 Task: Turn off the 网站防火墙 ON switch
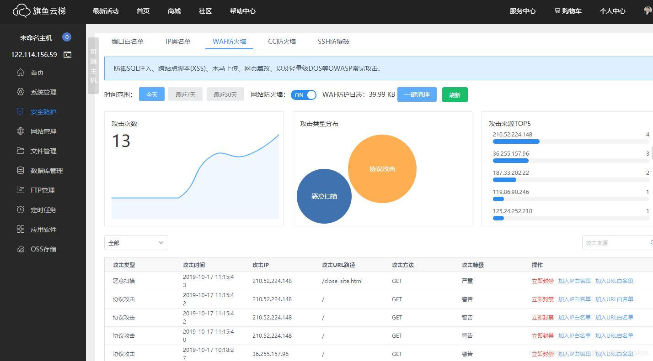[303, 95]
